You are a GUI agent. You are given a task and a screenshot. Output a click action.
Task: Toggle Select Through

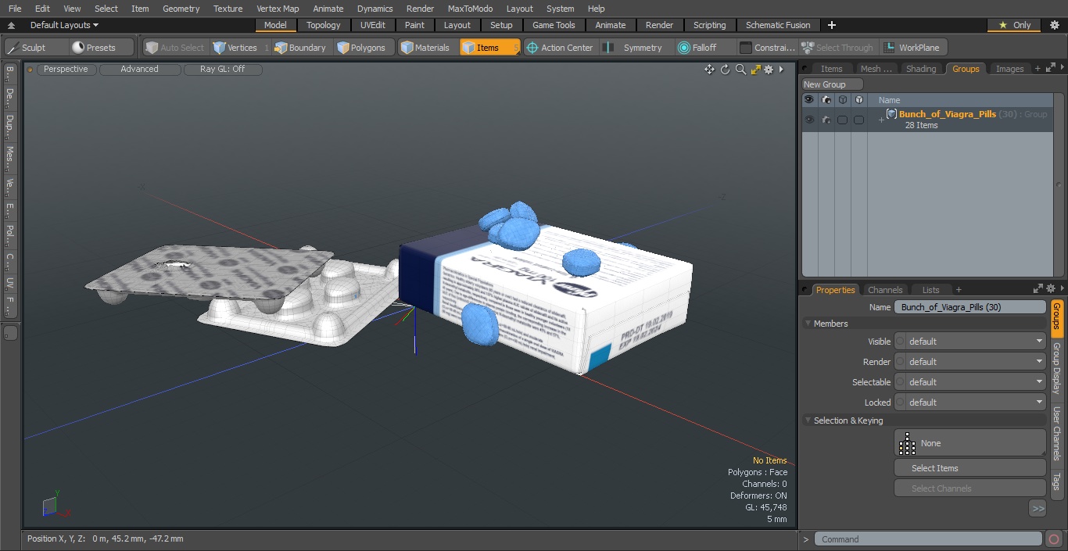[838, 48]
